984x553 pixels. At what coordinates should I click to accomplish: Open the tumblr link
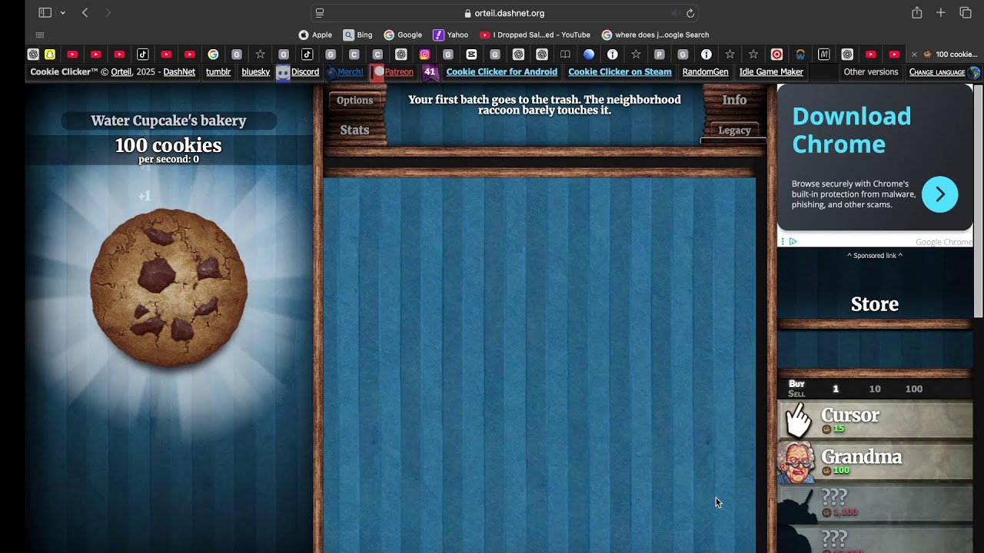218,72
